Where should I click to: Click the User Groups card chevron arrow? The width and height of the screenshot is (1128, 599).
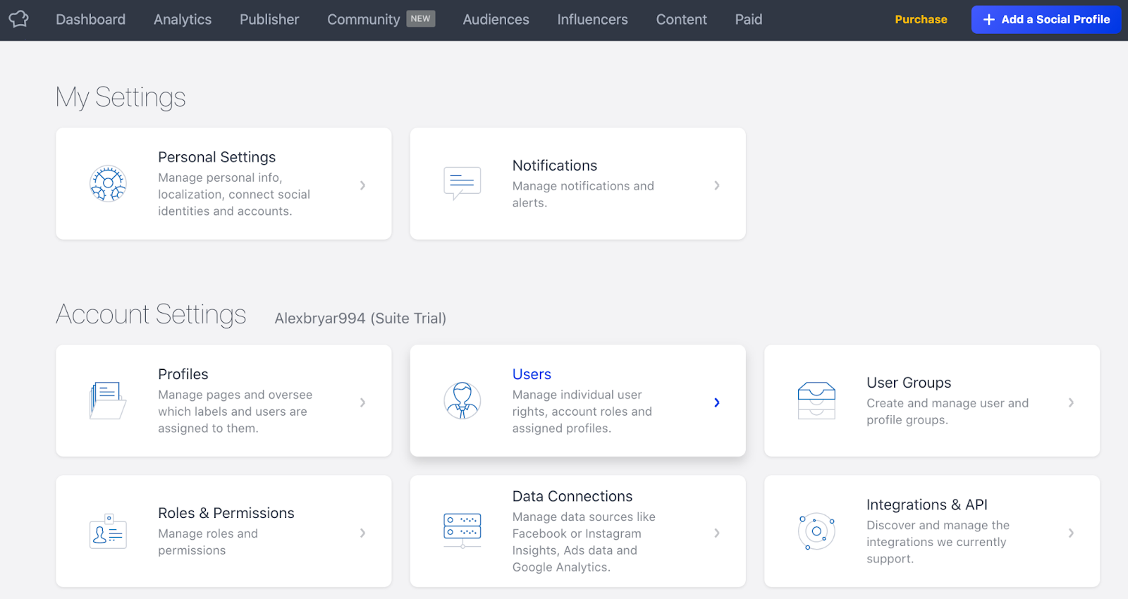tap(1071, 402)
